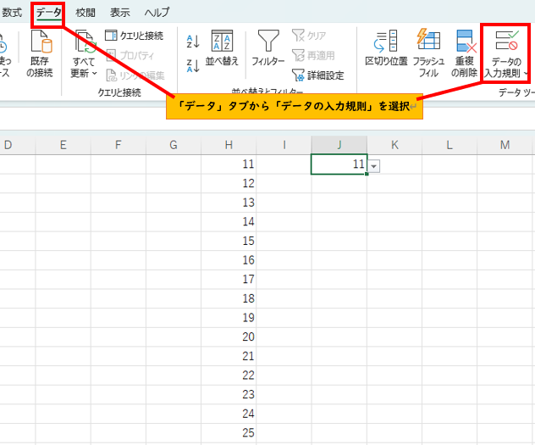Viewport: 535px width, 445px height.
Task: Click cell showing 20
Action: 229,337
